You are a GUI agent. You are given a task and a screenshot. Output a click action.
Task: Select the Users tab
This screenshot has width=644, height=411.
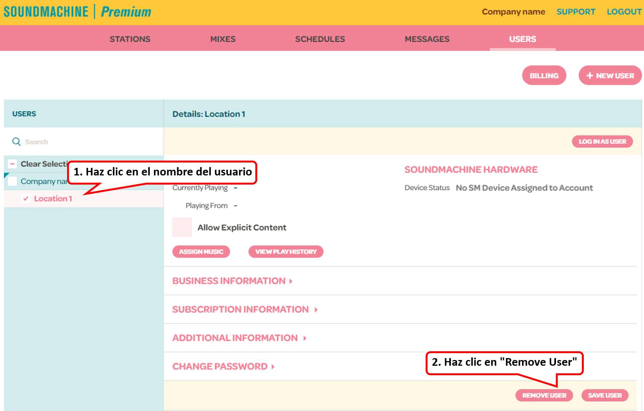tap(523, 39)
